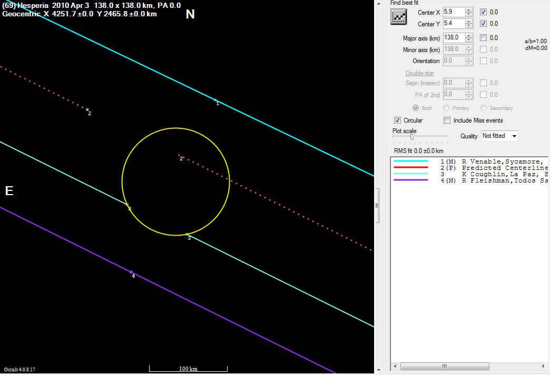Increase Center Y with the up arrow

469,22
